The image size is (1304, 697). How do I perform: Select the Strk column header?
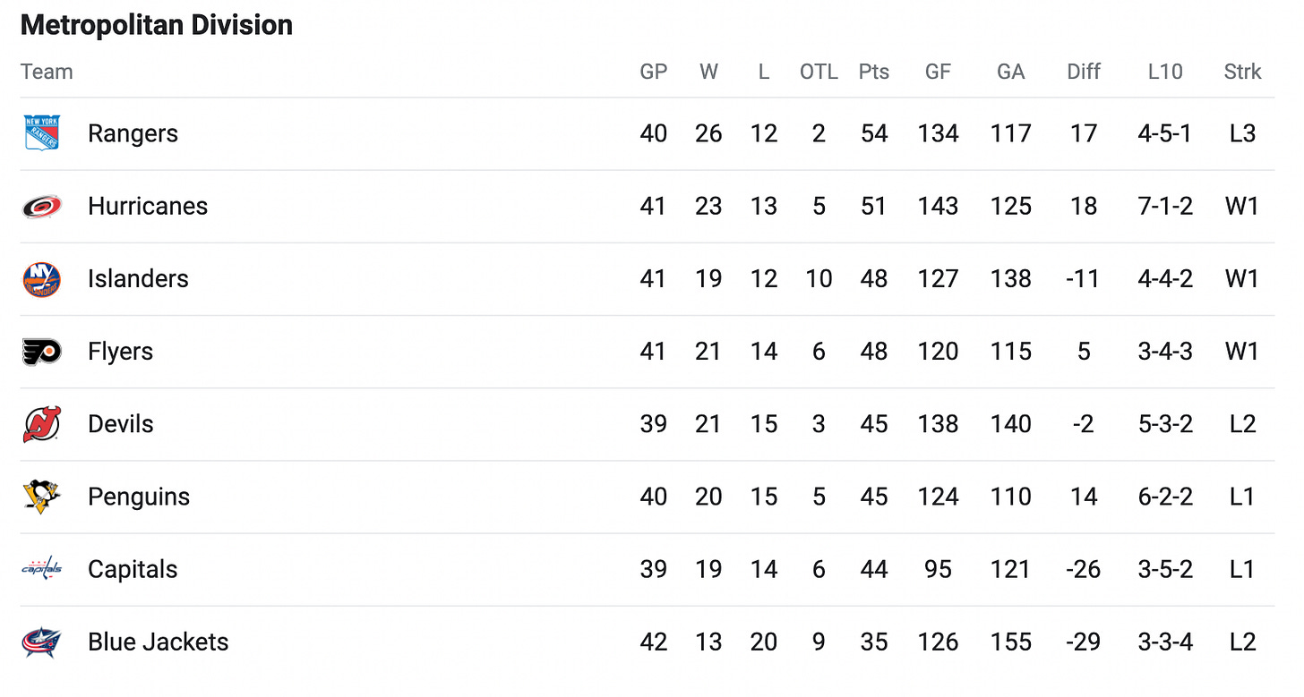coord(1242,72)
